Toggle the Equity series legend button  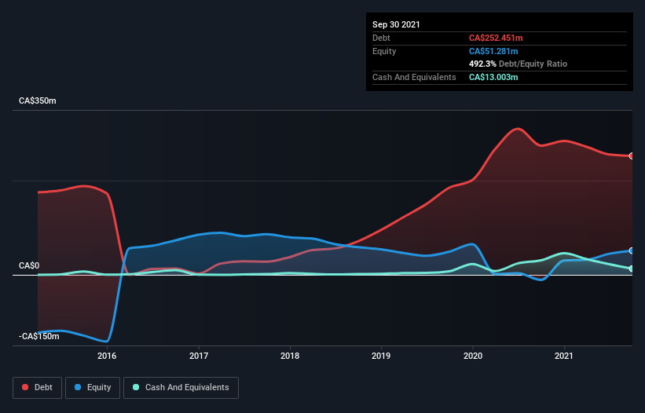pos(93,388)
